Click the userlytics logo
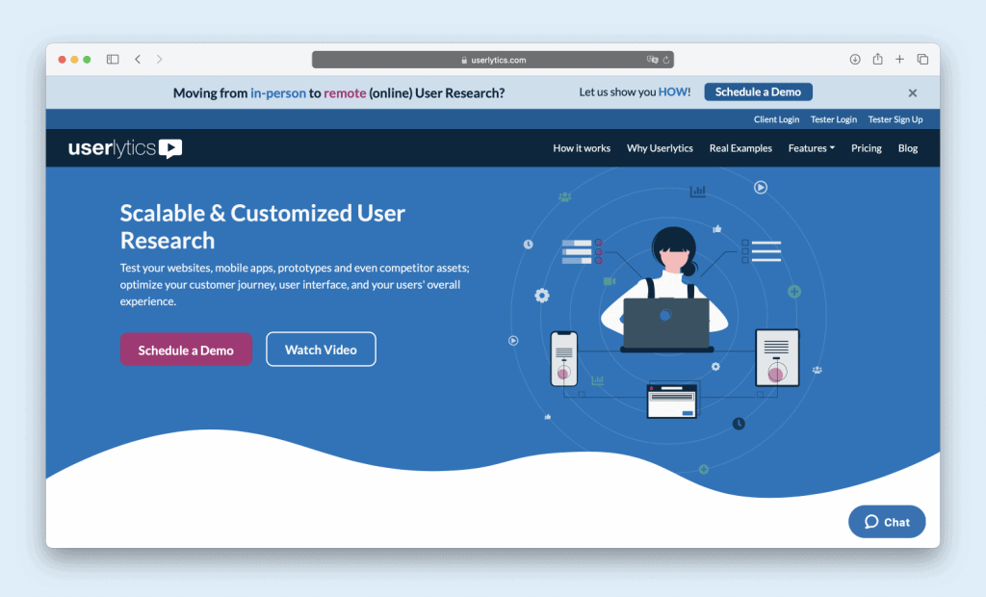This screenshot has width=986, height=597. (x=125, y=148)
